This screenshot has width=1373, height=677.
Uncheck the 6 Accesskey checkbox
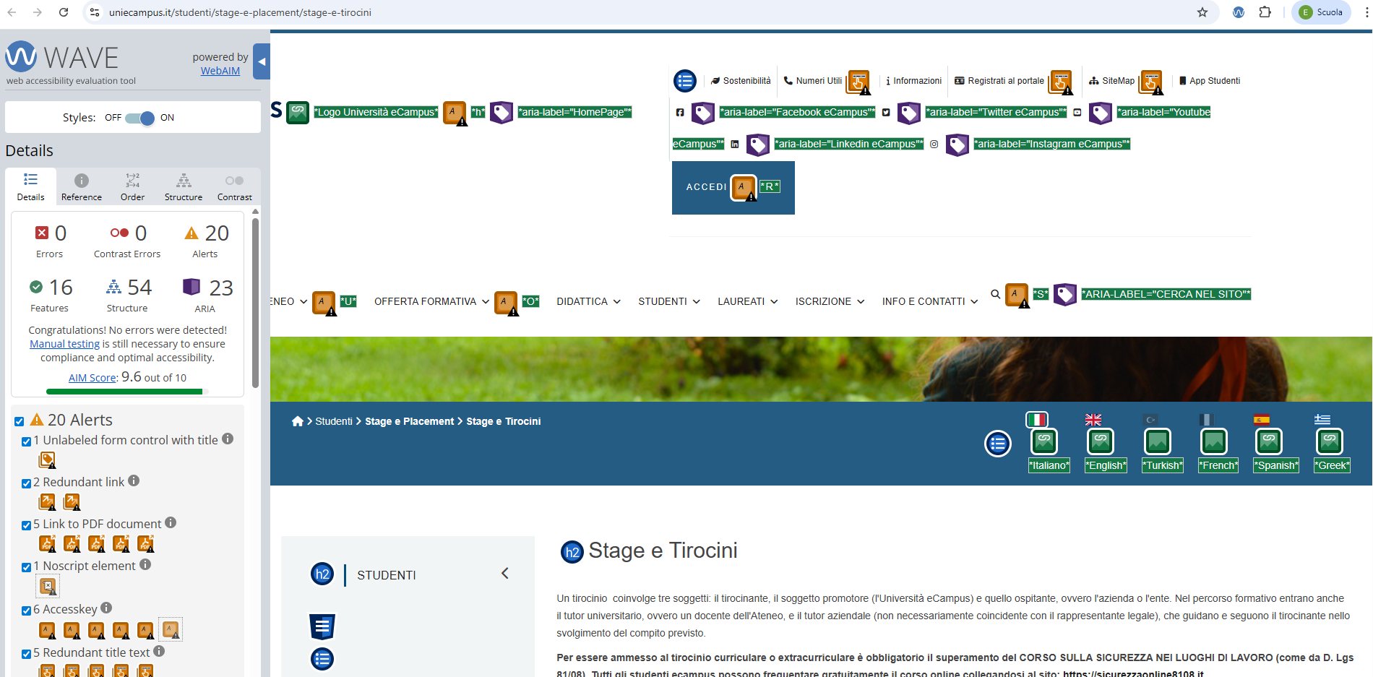(26, 611)
